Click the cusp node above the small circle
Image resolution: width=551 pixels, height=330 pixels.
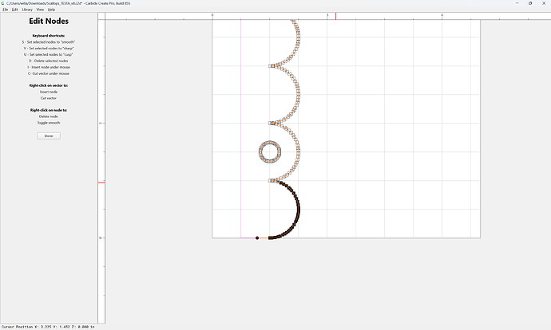tap(270, 123)
